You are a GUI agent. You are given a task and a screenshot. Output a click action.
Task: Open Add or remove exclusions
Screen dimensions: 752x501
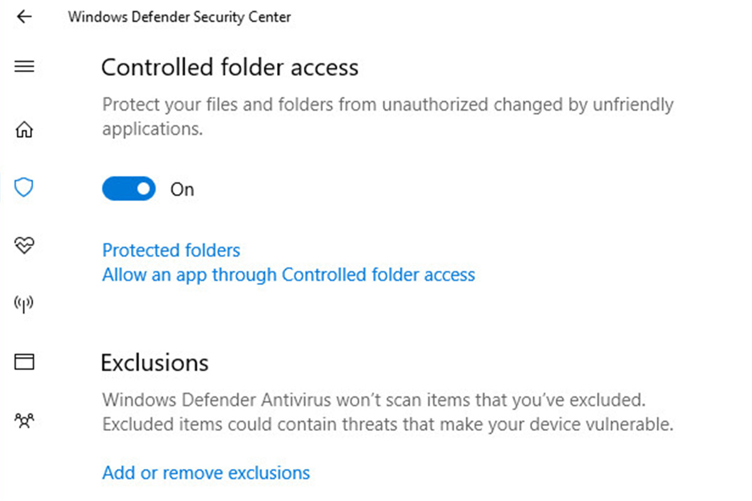206,472
